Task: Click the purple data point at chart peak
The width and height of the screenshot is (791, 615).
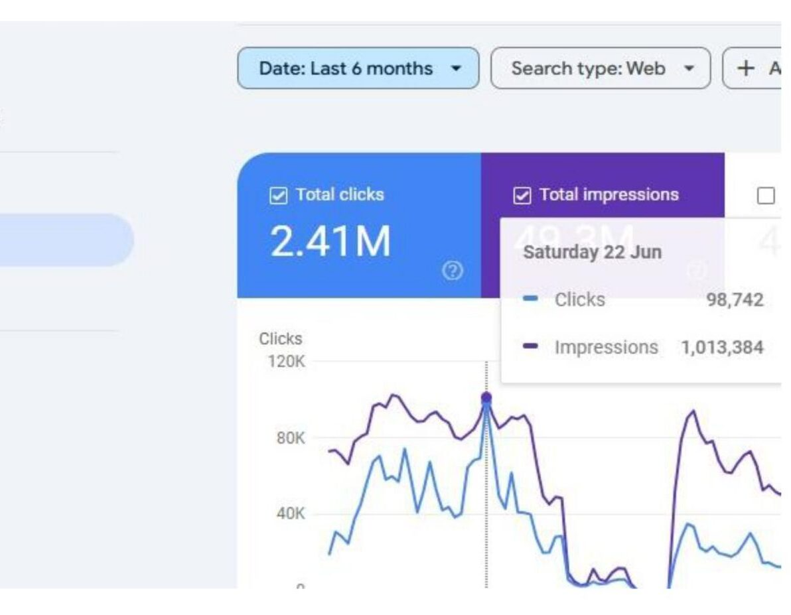Action: [x=486, y=397]
